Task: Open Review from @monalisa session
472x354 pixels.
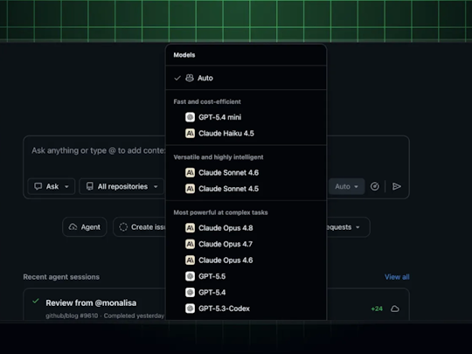Action: click(91, 302)
